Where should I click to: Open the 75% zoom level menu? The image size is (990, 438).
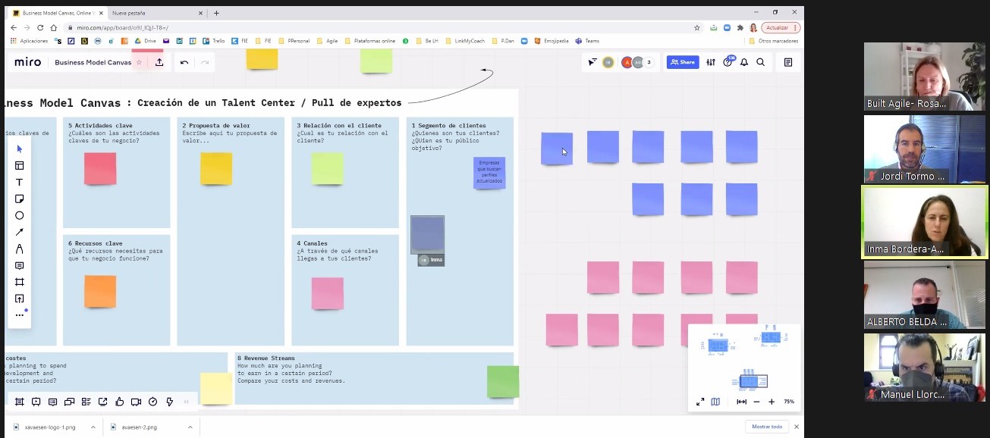click(x=788, y=402)
